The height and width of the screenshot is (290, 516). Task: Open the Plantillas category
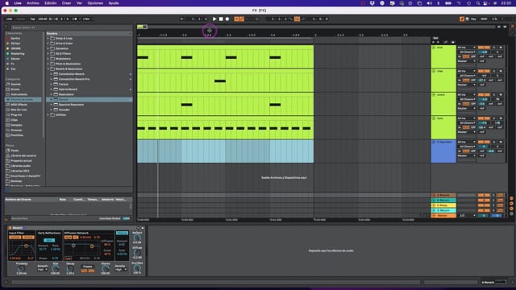tap(17, 135)
